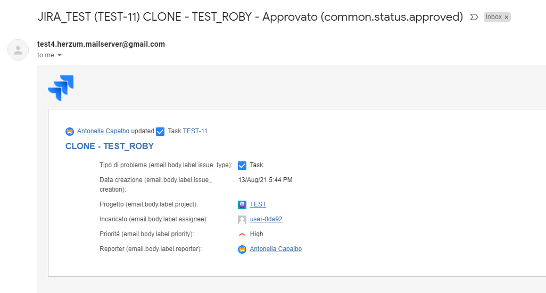Viewport: 546px width, 293px height.
Task: Click Antonella Capalbo's avatar next to 'updated'
Action: click(70, 131)
